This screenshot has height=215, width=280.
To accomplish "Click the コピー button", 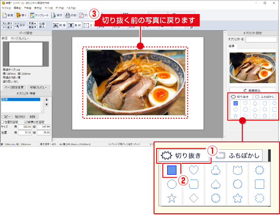I will point(7,116).
